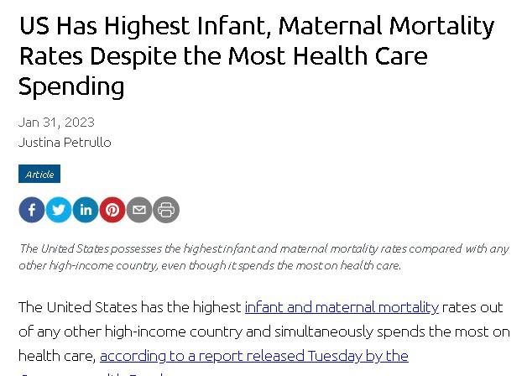Click the article headline's first line

(x=256, y=26)
